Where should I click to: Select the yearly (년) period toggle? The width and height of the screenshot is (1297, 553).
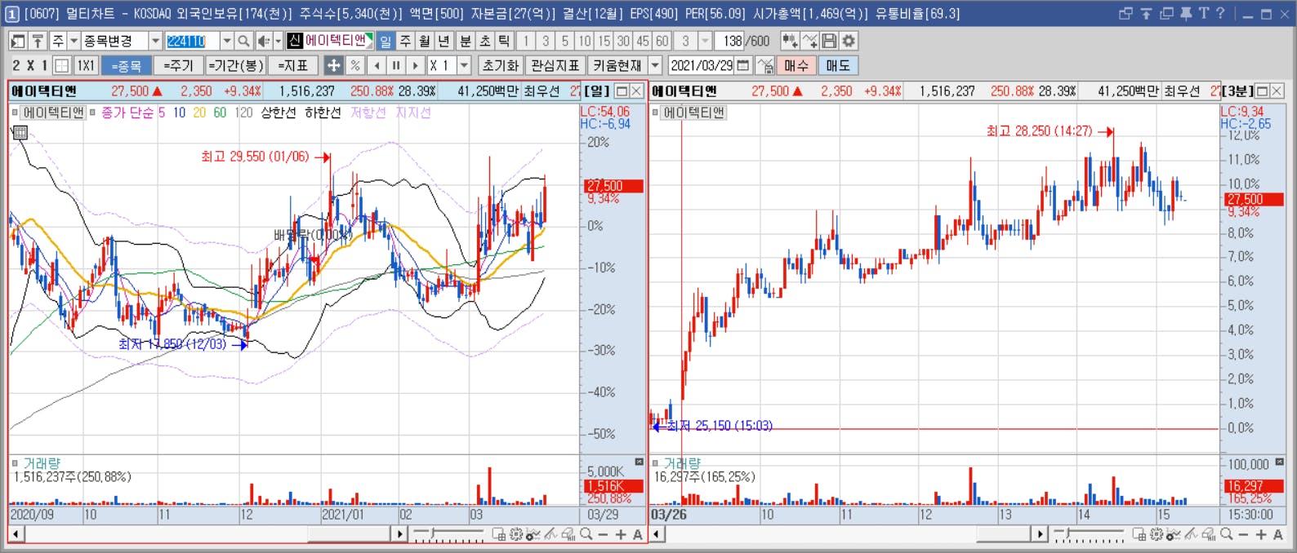tap(443, 41)
